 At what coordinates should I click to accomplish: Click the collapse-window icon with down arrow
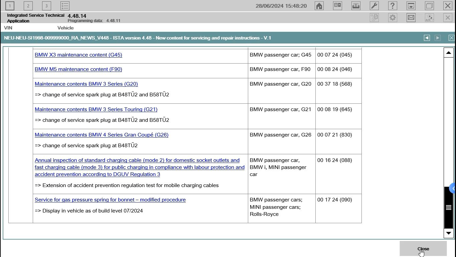(411, 6)
